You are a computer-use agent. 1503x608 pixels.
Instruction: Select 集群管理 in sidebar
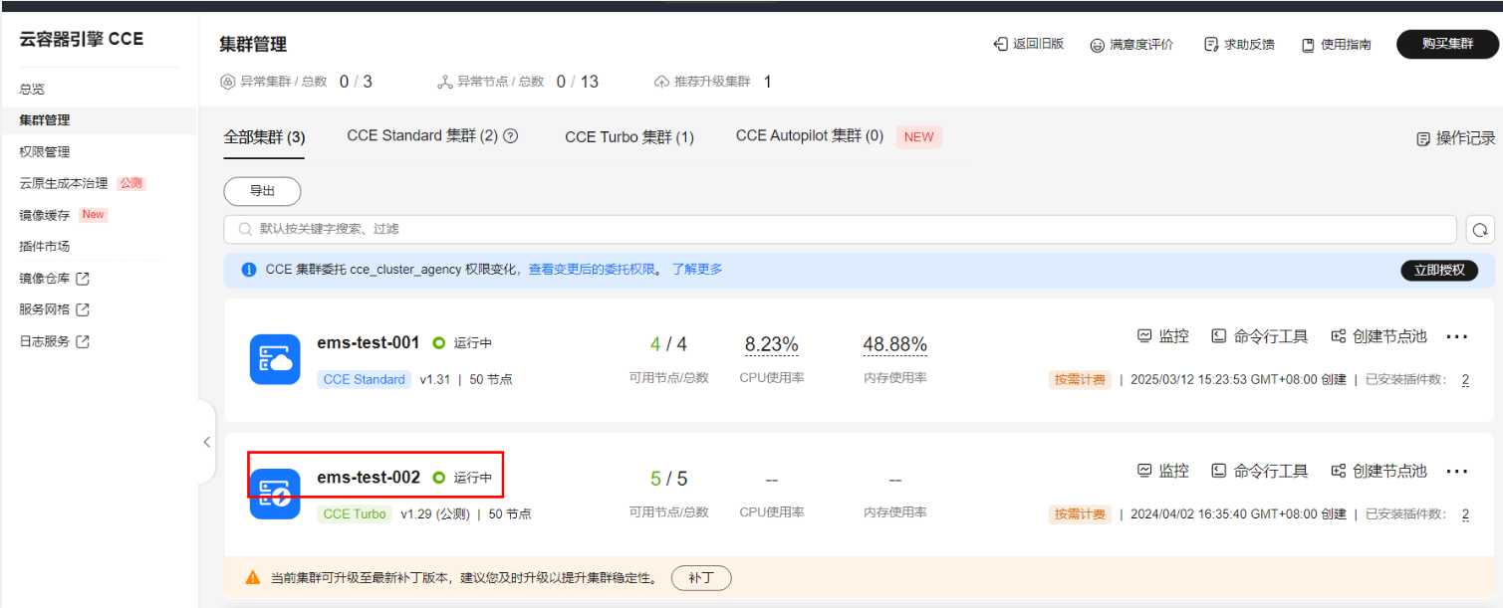[x=45, y=120]
